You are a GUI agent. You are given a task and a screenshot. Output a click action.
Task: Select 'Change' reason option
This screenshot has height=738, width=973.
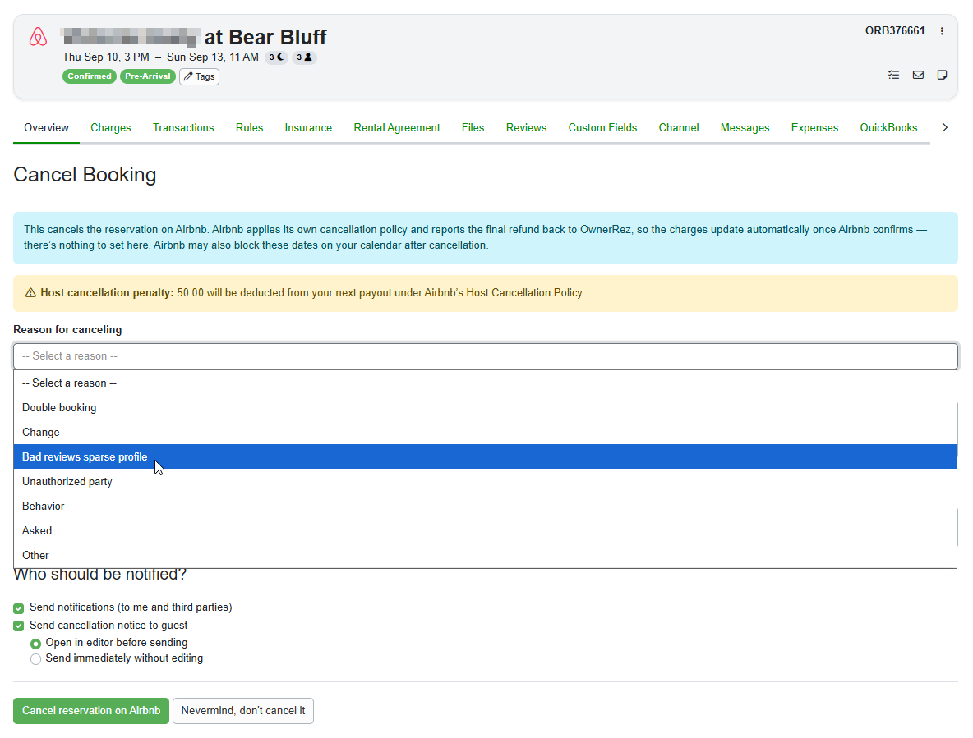coord(485,433)
